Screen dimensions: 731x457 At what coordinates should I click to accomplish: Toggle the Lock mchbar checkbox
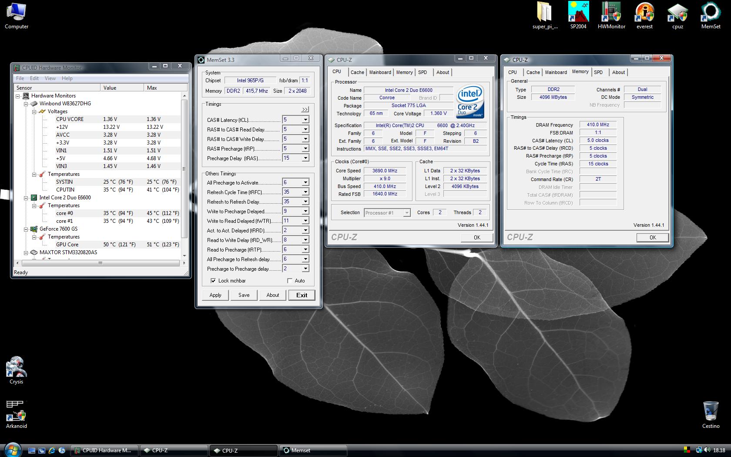point(213,281)
